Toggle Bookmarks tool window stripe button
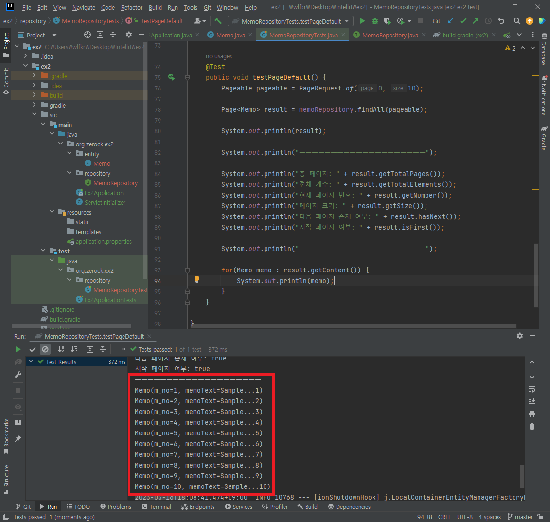 coord(6,436)
